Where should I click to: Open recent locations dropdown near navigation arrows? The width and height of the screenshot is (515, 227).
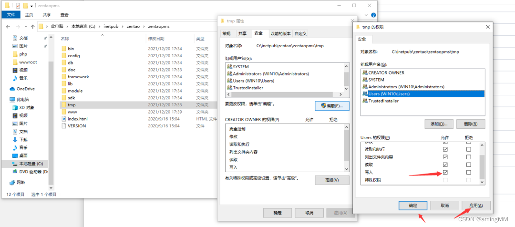pos(26,27)
